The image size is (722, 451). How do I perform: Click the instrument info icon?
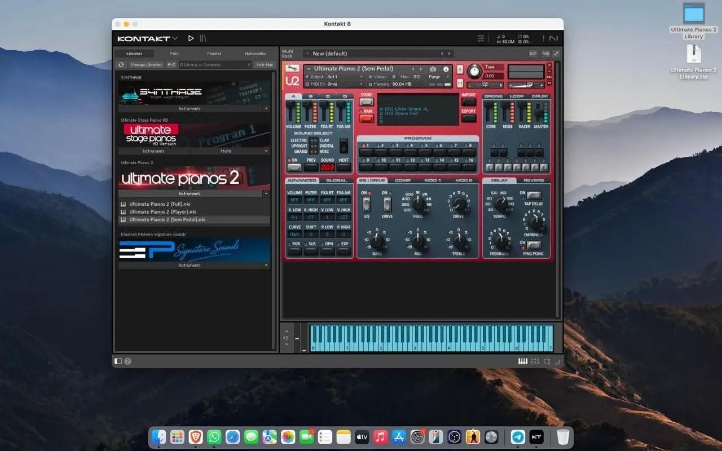(x=446, y=69)
